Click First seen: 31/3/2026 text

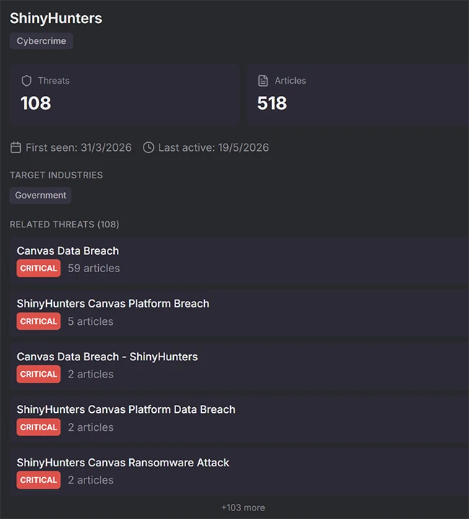click(79, 148)
